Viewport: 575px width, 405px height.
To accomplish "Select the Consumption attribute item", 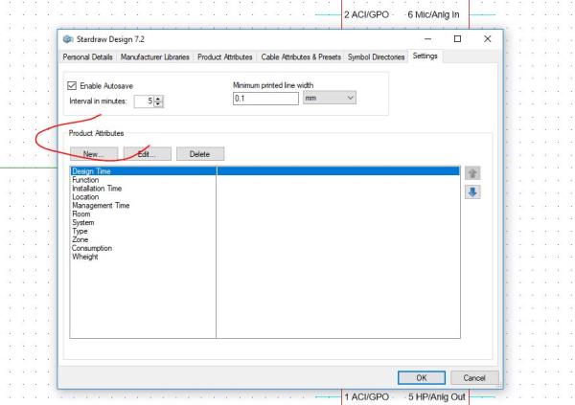I will 94,249.
